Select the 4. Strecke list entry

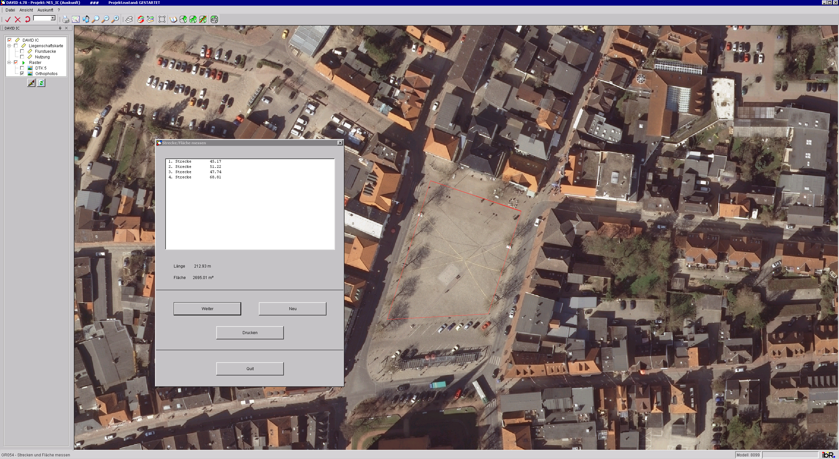195,177
